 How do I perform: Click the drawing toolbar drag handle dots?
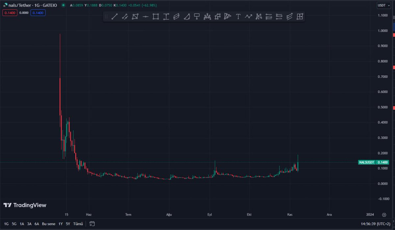[106, 16]
